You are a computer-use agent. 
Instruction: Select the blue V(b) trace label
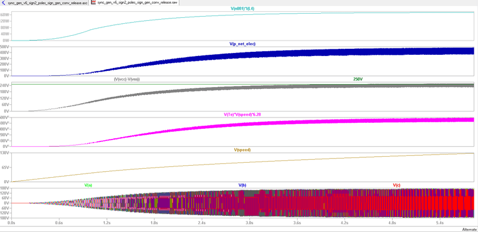pyautogui.click(x=243, y=185)
